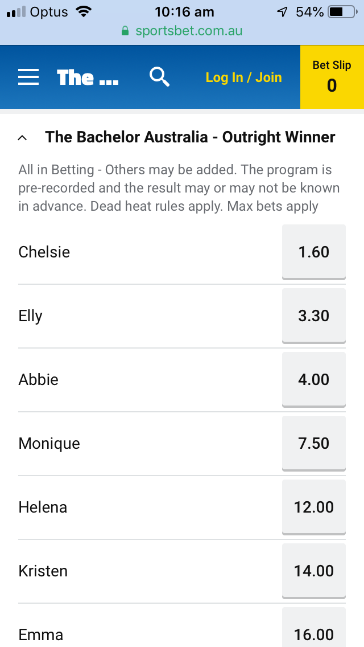Select Emma odds 16.00

pos(314,627)
